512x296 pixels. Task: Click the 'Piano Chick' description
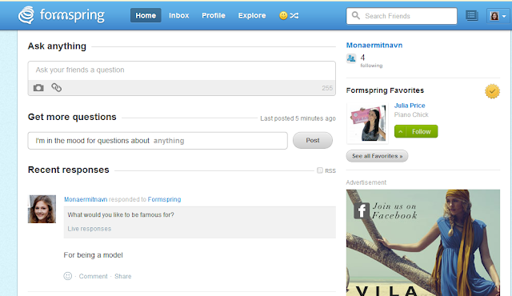coord(411,115)
